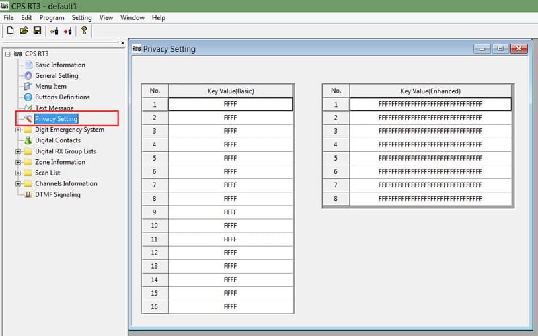538x336 pixels.
Task: Select Digital Contacts in the tree
Action: tap(58, 140)
